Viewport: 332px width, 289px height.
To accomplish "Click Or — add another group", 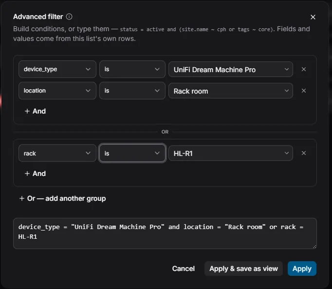I will [x=62, y=199].
